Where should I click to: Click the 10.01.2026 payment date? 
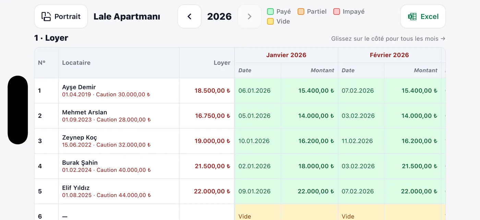254,141
